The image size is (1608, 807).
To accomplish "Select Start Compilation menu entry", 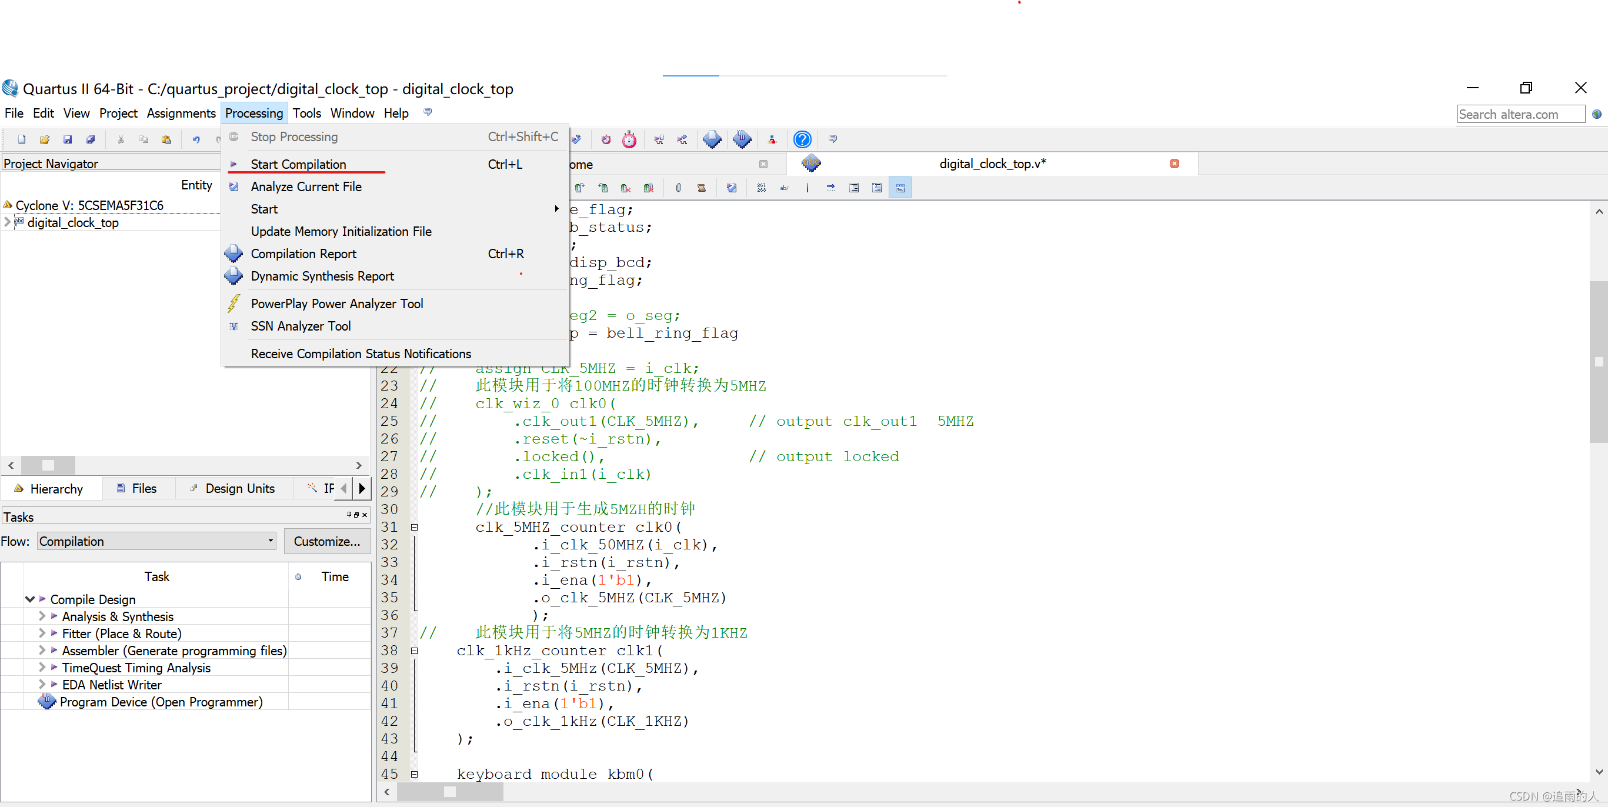I will tap(298, 164).
